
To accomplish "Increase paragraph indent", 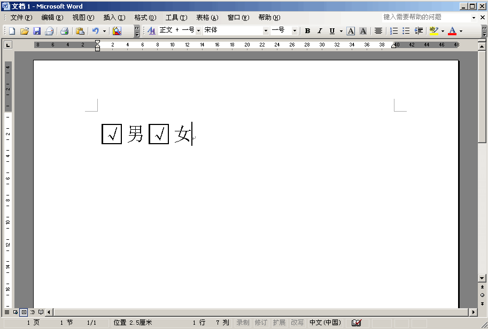I will tap(419, 31).
